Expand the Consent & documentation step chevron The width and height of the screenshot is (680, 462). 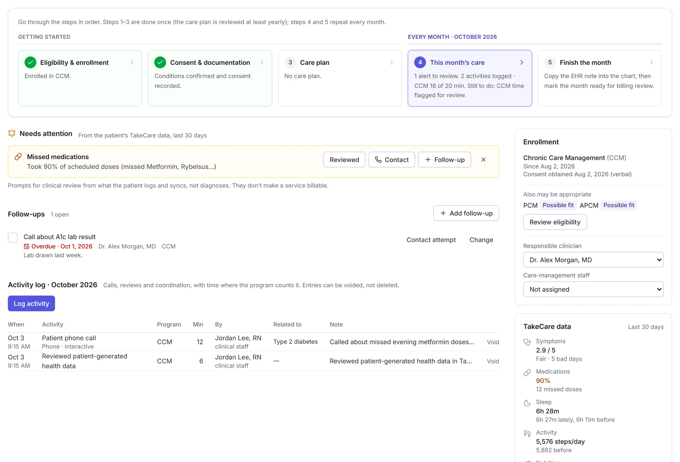tap(262, 63)
